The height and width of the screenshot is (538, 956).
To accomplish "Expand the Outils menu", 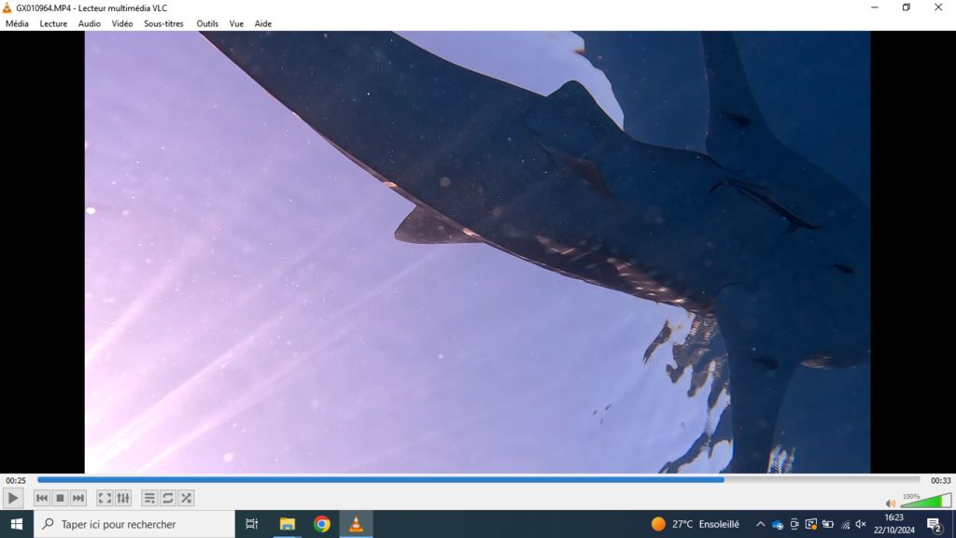I will tap(207, 23).
